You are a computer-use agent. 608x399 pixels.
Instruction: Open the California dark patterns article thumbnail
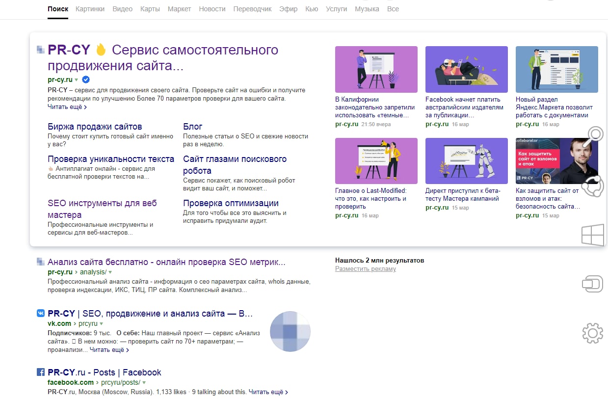pyautogui.click(x=376, y=69)
